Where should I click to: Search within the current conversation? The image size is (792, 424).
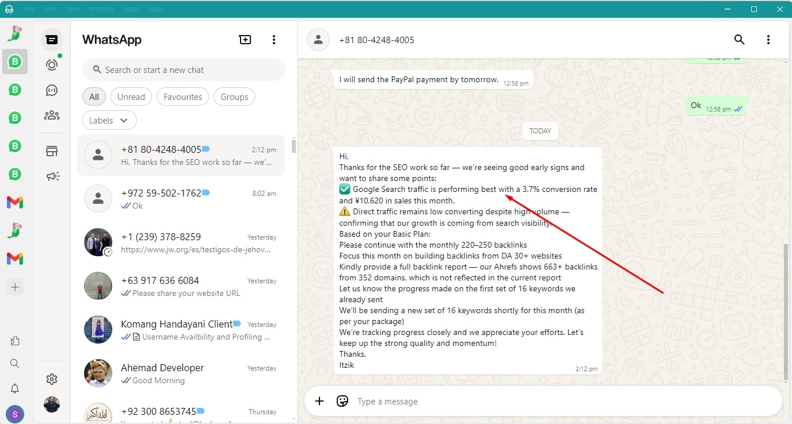tap(739, 40)
